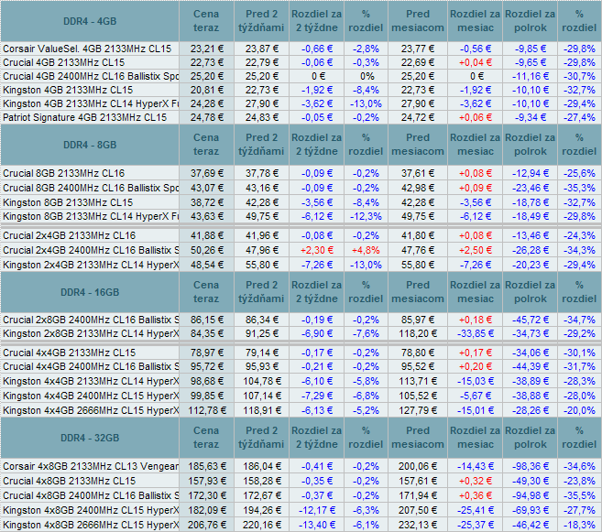Click the "-6,8%" percentage cell
This screenshot has width=602, height=532.
pos(366,396)
